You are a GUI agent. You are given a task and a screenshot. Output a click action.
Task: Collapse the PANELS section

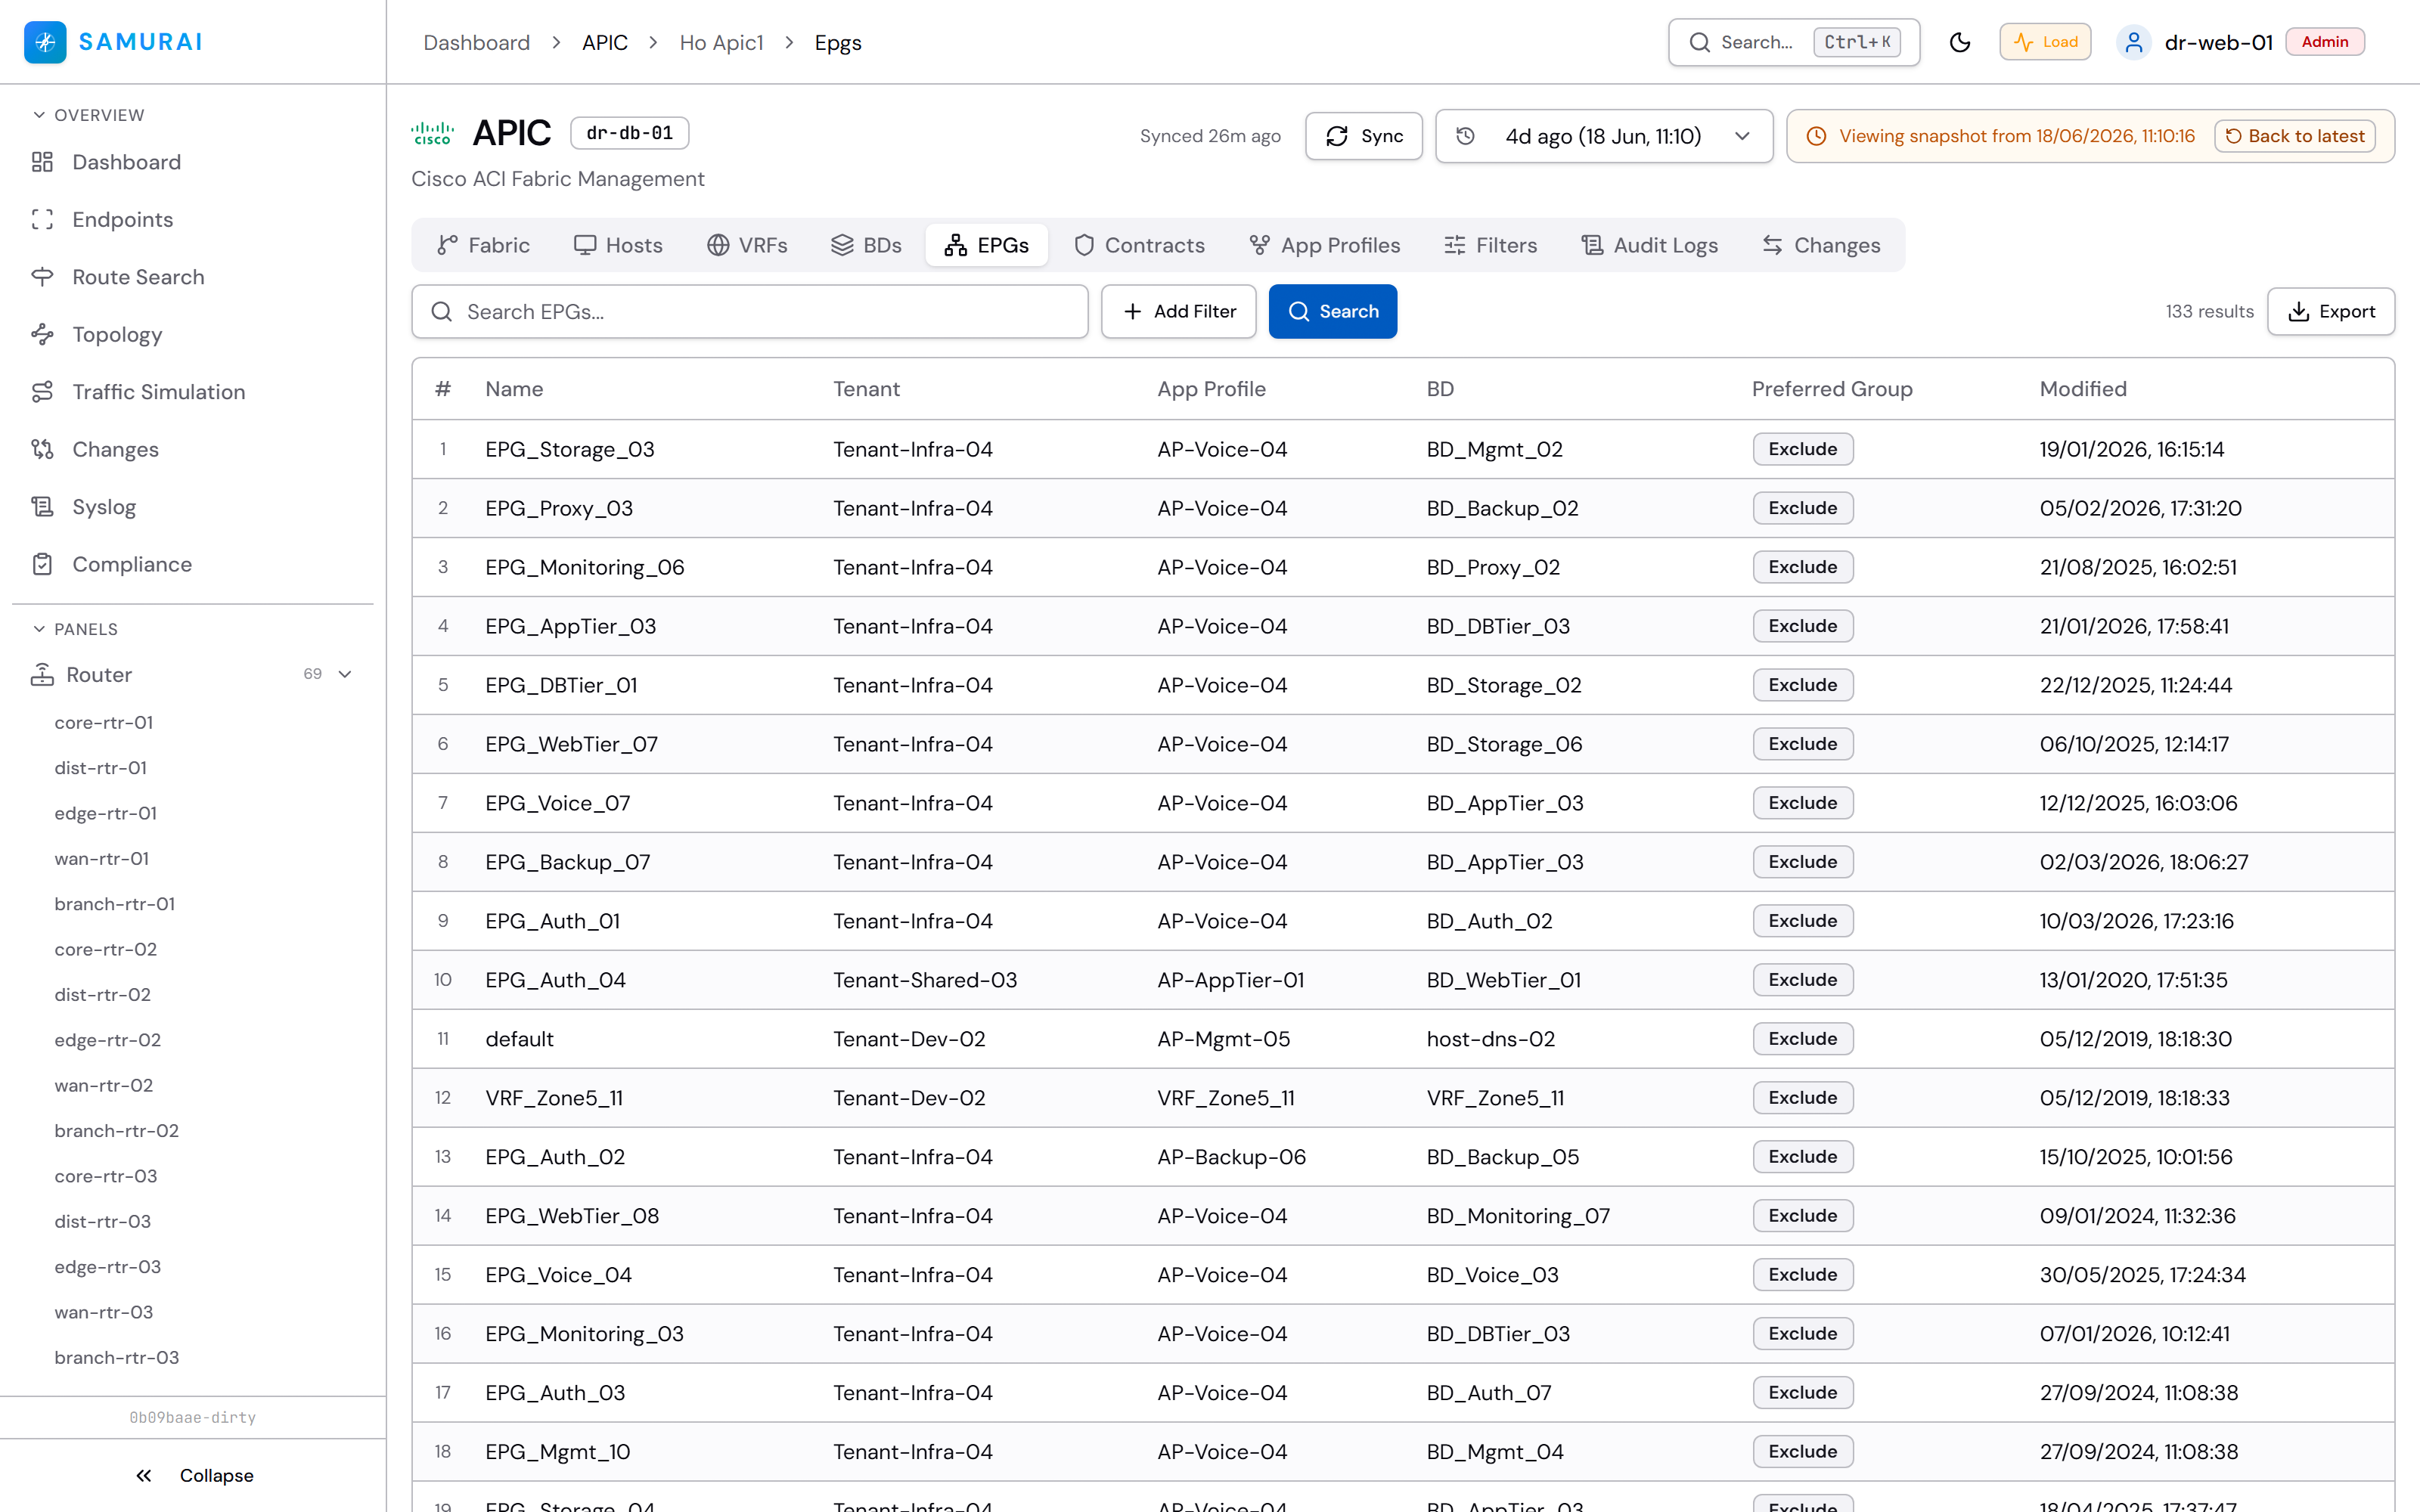coord(39,629)
